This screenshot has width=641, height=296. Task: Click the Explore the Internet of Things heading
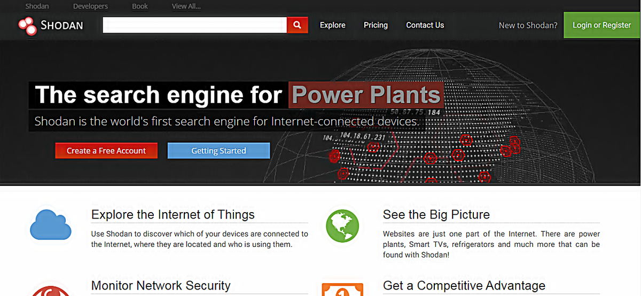(173, 215)
